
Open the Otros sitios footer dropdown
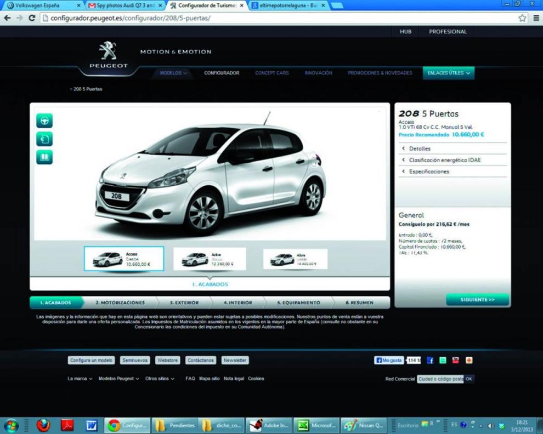coord(160,379)
